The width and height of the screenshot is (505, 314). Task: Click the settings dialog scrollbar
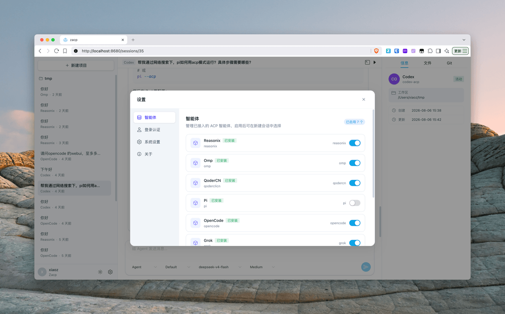(373, 153)
